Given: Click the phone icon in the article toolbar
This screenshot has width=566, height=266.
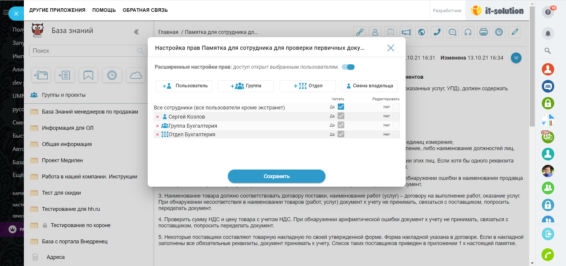Looking at the screenshot, I should [x=437, y=32].
